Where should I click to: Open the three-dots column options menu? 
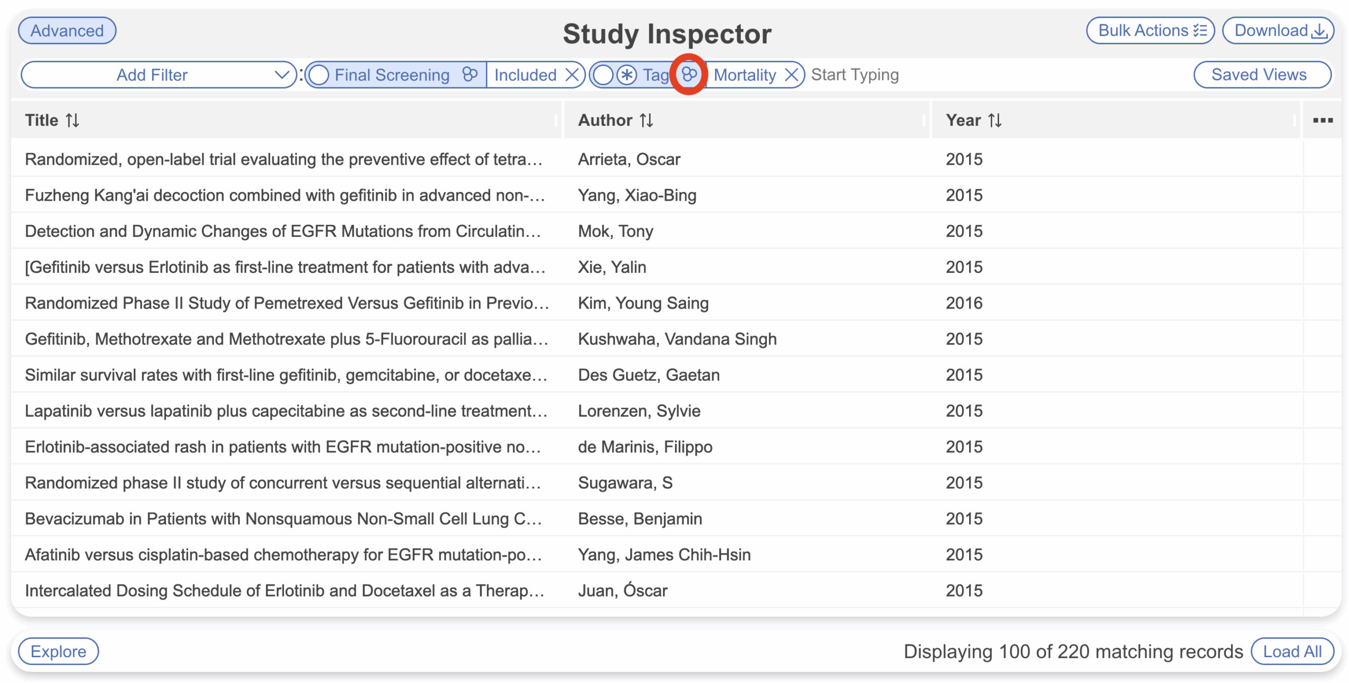(x=1322, y=121)
